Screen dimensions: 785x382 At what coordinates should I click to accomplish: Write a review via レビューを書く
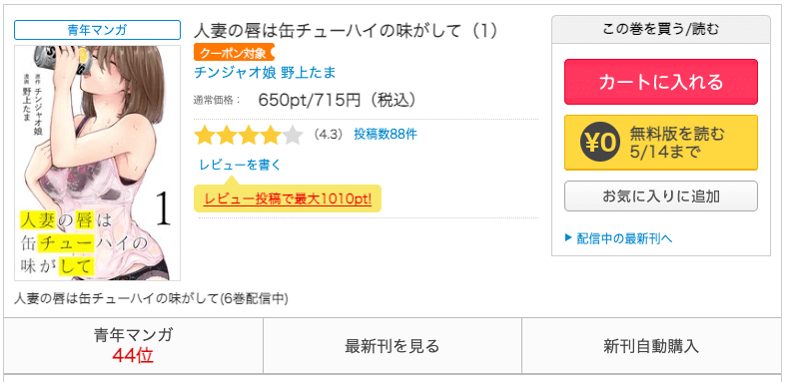click(x=241, y=165)
